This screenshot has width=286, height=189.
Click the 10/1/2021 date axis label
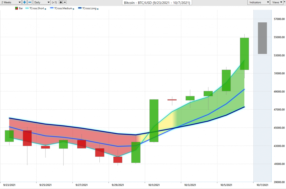[x=154, y=185]
